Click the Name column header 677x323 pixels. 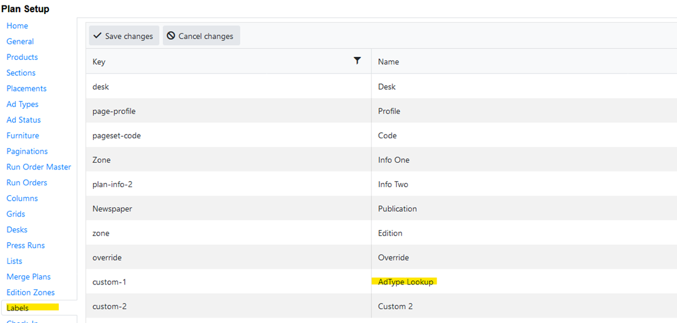[388, 62]
